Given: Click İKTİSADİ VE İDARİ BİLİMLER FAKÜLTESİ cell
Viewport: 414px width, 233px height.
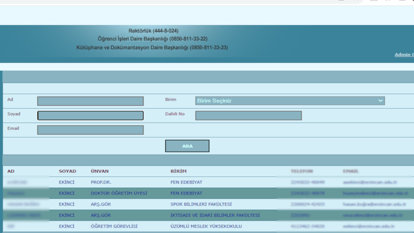Looking at the screenshot, I should [215, 215].
